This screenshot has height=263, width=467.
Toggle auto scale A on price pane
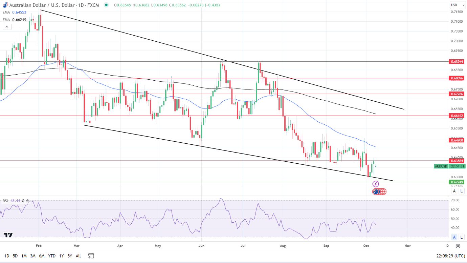click(454, 191)
